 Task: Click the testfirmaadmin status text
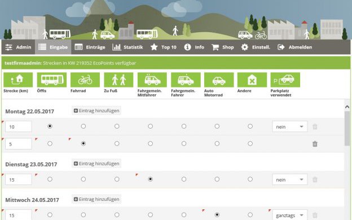(x=71, y=63)
